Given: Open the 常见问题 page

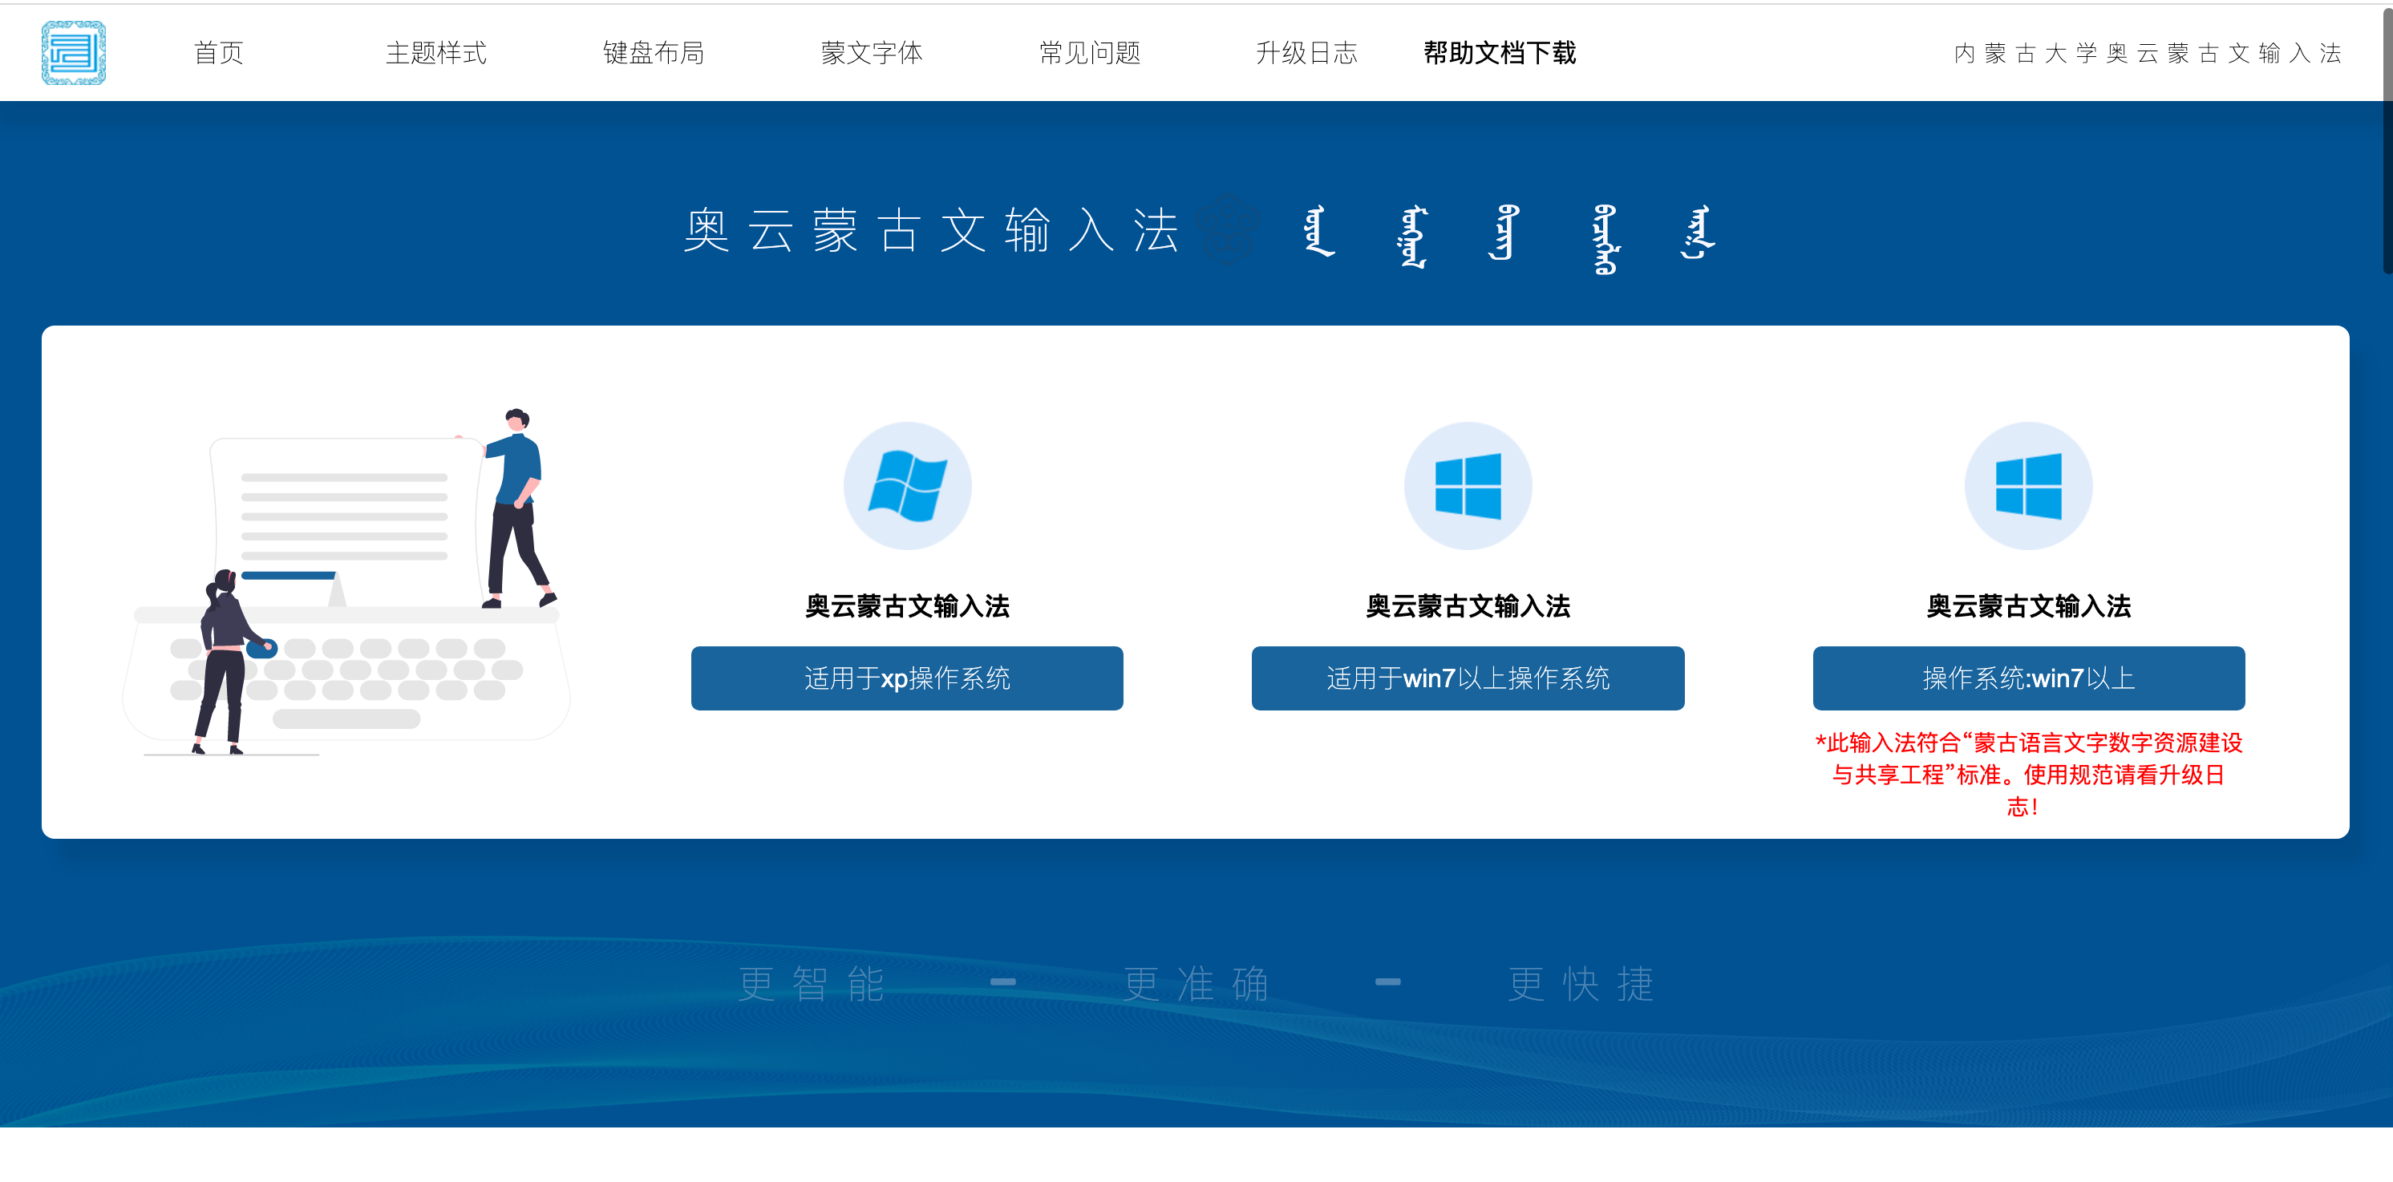Looking at the screenshot, I should click(x=1091, y=53).
